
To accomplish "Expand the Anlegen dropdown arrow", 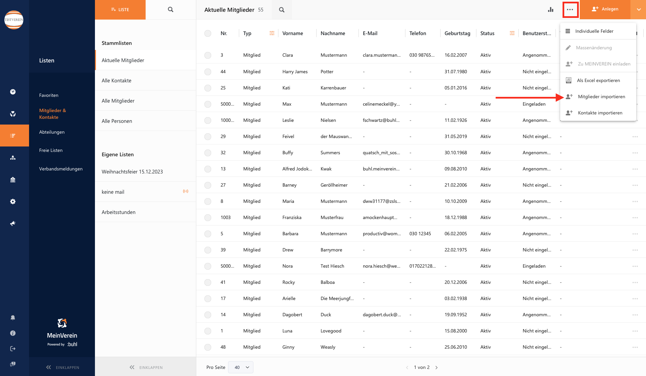I will pyautogui.click(x=639, y=9).
